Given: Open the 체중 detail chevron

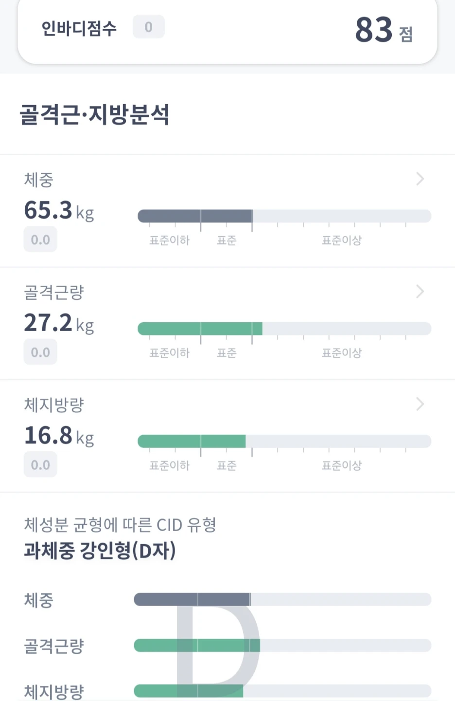Looking at the screenshot, I should pos(420,179).
